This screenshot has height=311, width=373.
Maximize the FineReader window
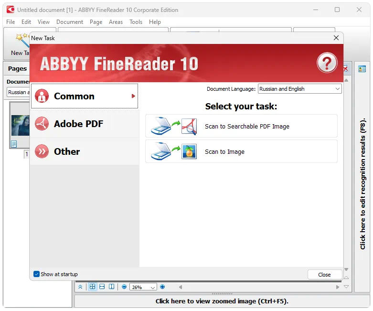pos(337,10)
